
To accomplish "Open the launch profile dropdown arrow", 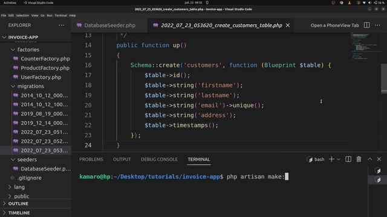I will 339,159.
